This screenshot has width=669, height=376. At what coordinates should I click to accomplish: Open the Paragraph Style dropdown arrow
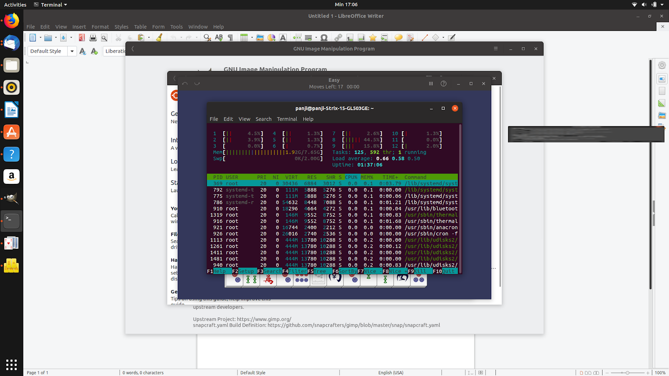pyautogui.click(x=72, y=51)
